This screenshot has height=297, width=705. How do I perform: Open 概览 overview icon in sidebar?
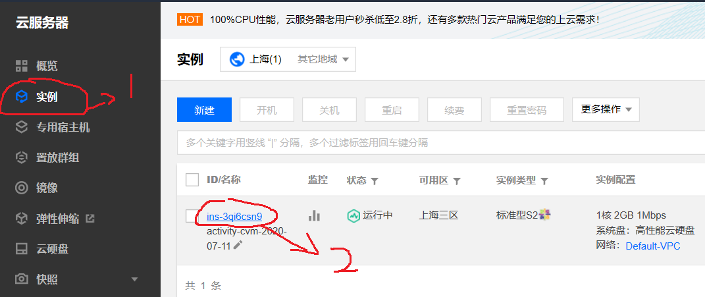(21, 66)
